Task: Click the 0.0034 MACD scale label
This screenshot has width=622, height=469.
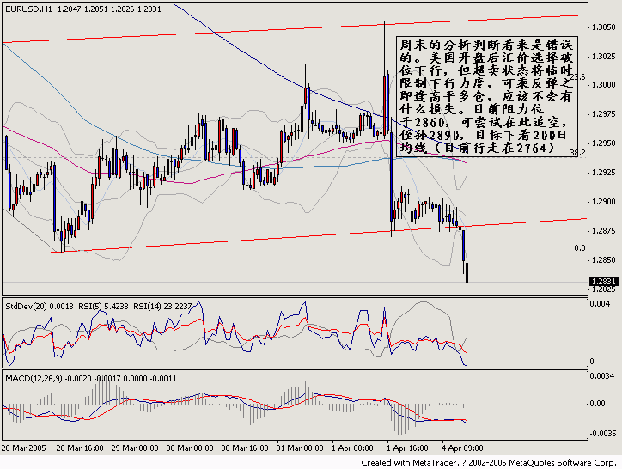Action: (602, 375)
